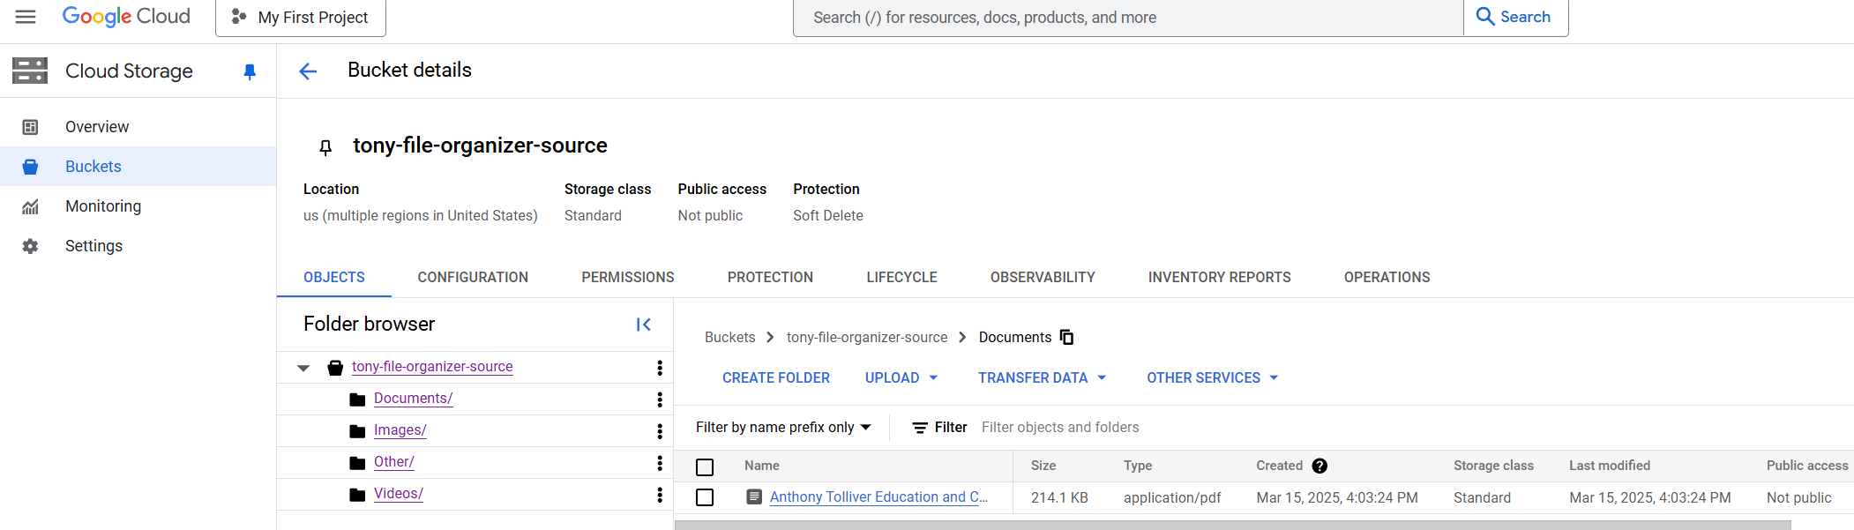The image size is (1854, 530).
Task: Click the Filter lines icon
Action: pyautogui.click(x=920, y=428)
